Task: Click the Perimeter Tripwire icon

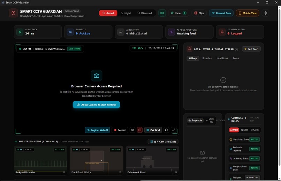Action: (231, 149)
